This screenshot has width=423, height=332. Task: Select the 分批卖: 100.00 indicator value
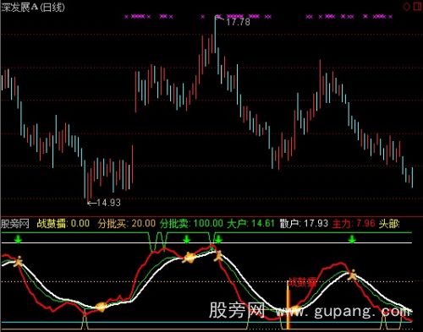[x=191, y=224]
